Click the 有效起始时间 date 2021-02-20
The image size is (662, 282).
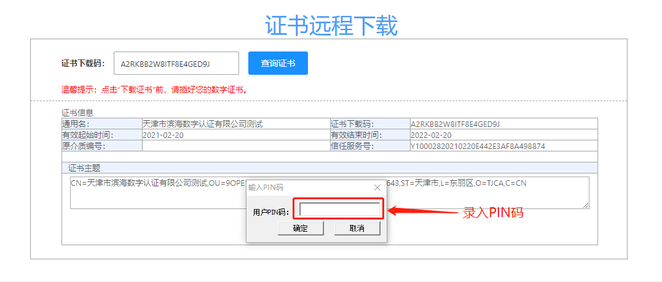pos(163,135)
